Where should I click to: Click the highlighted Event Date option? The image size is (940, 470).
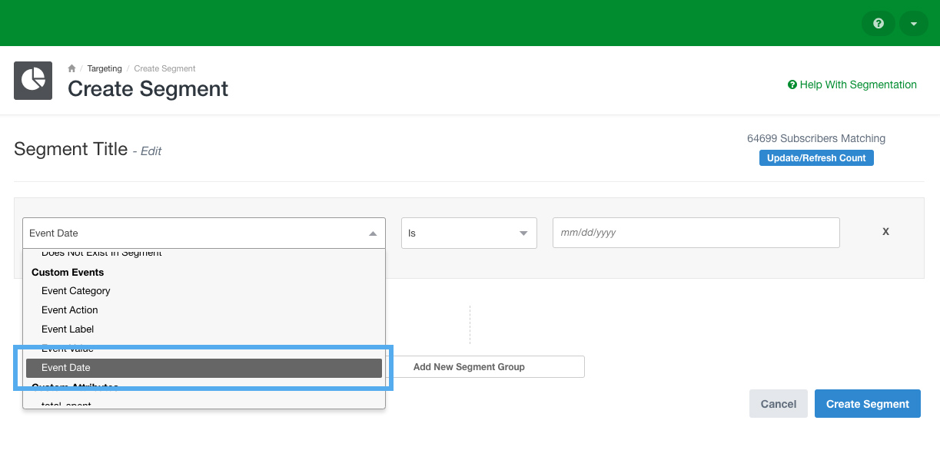click(x=65, y=367)
